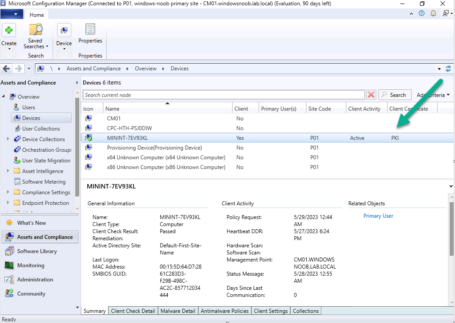The width and height of the screenshot is (455, 323).
Task: Open the Software Library workspace
Action: 37,251
